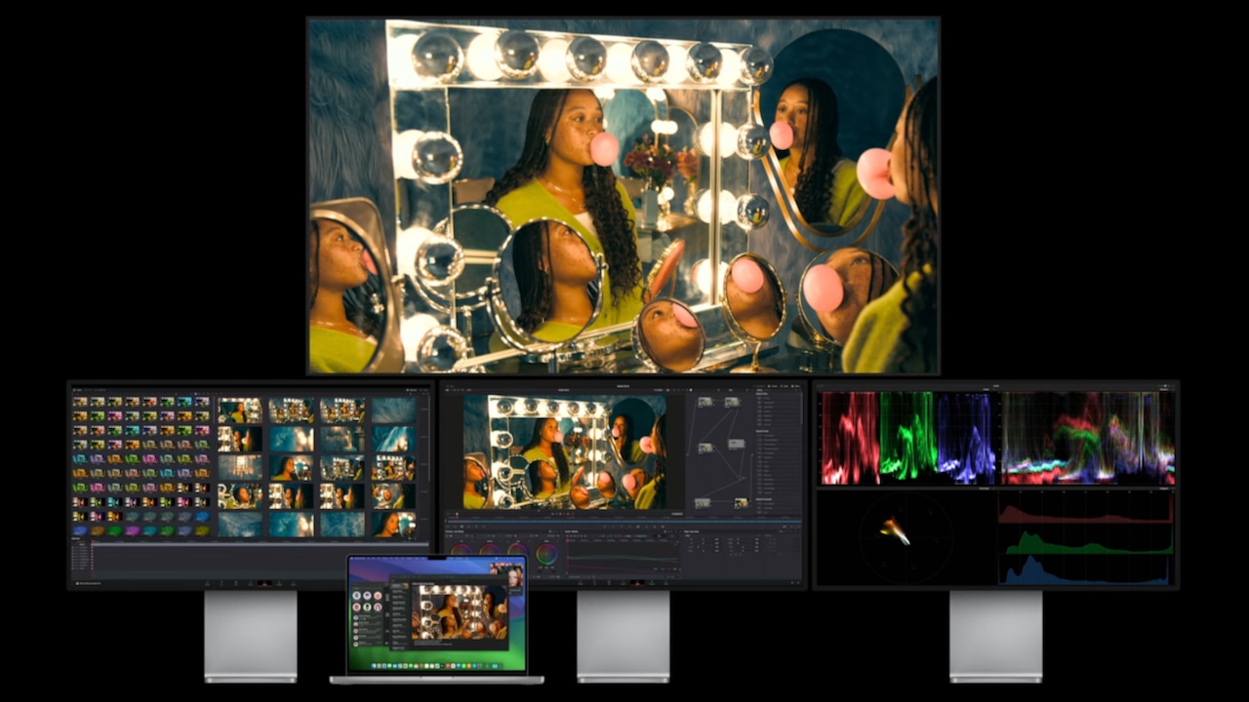Click the highlighted Color page icon on middle monitor

click(637, 582)
